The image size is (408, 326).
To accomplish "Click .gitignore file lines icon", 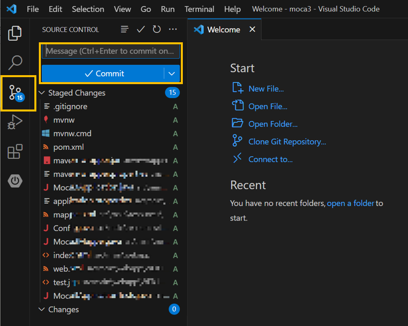I will click(47, 106).
